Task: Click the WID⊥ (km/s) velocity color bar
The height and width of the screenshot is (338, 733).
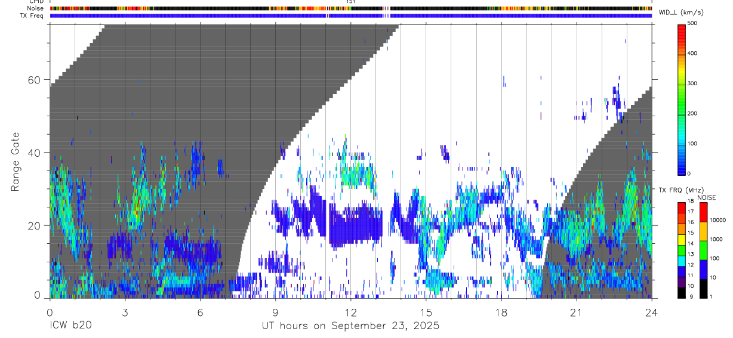Action: tap(682, 99)
